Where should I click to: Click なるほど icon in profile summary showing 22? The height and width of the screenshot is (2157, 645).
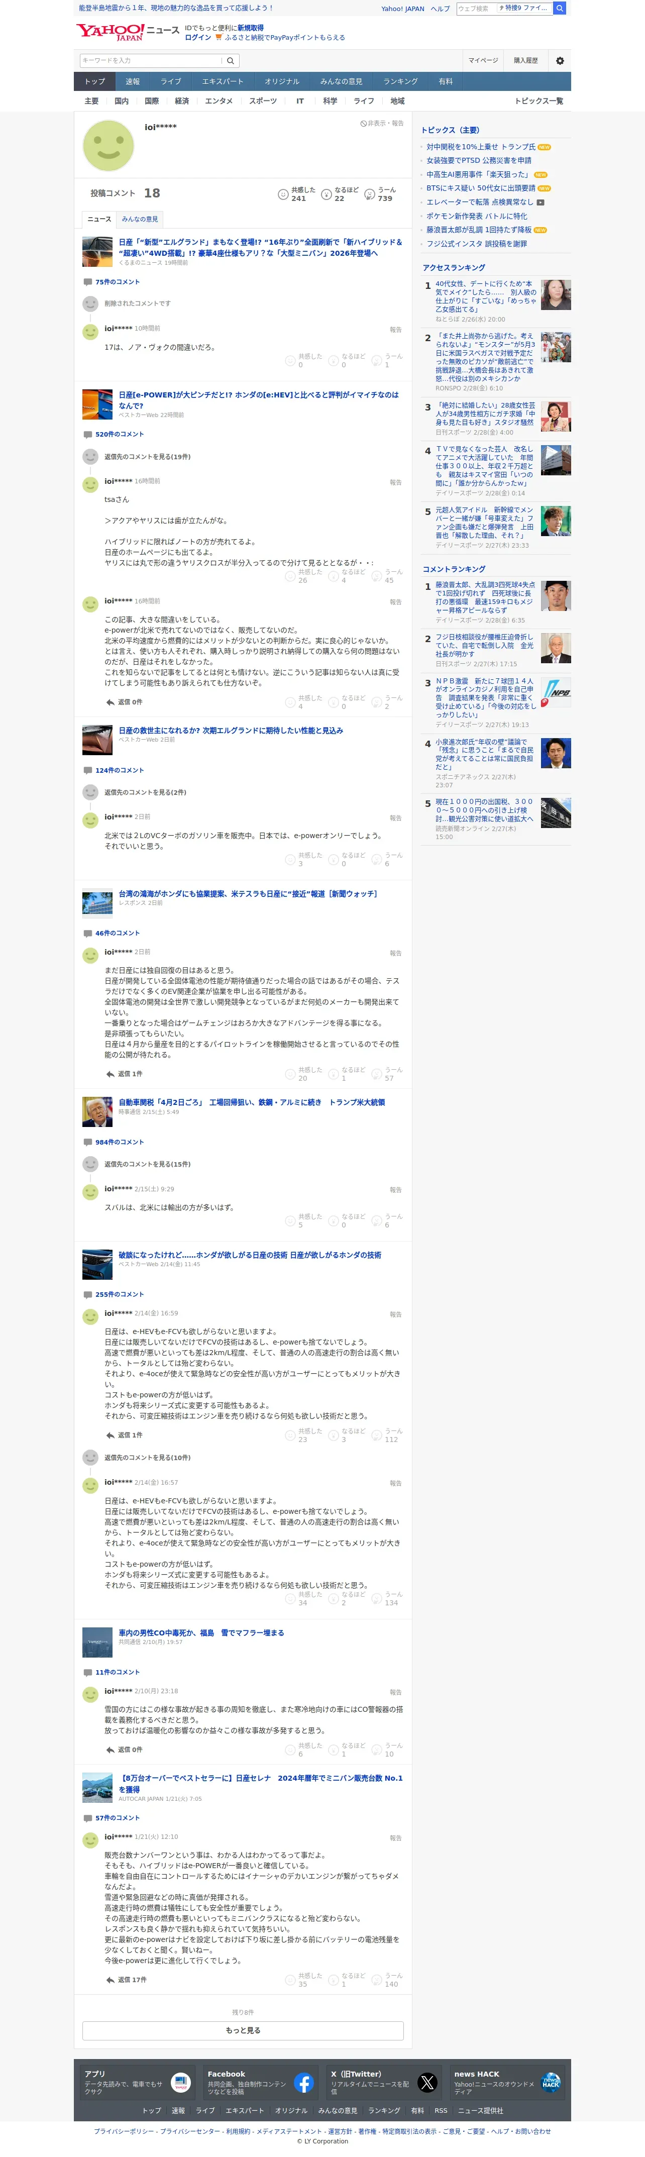pos(327,194)
